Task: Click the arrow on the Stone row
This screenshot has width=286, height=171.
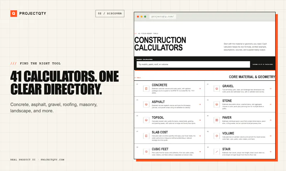Action: click(271, 105)
